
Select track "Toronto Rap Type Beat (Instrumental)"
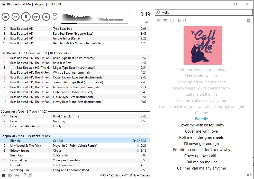click(x=75, y=82)
